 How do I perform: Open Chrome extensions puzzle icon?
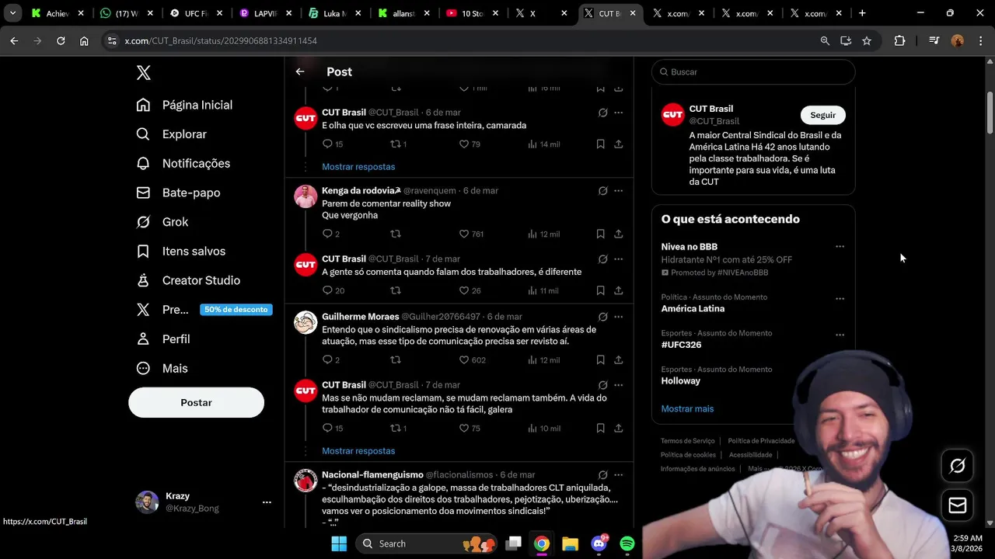[899, 41]
